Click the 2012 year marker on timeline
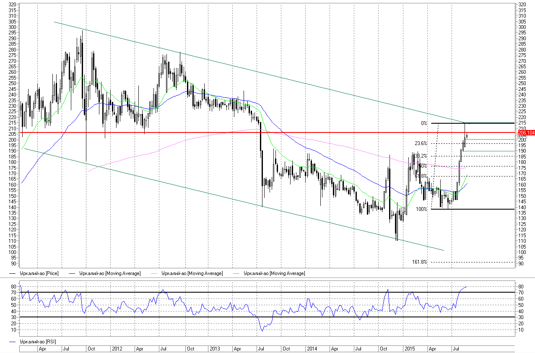This screenshot has width=535, height=353. (117, 349)
